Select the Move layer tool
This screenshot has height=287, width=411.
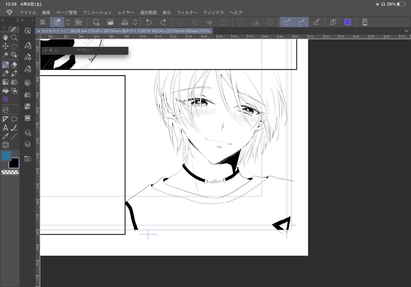(5, 46)
